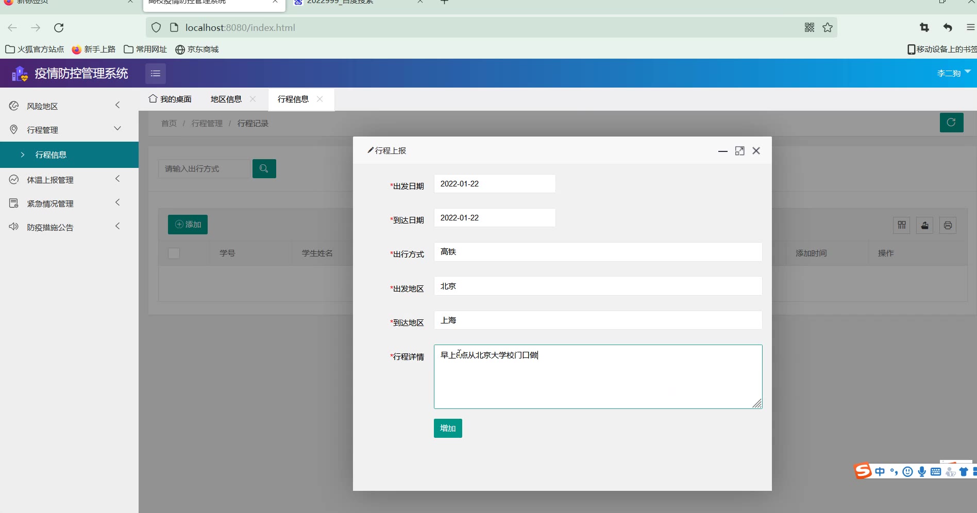Tick the table header select-all checkbox
Viewport: 977px width, 513px height.
tap(174, 253)
